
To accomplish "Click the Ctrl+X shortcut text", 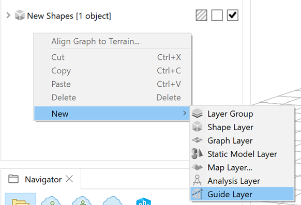I will click(x=169, y=57).
